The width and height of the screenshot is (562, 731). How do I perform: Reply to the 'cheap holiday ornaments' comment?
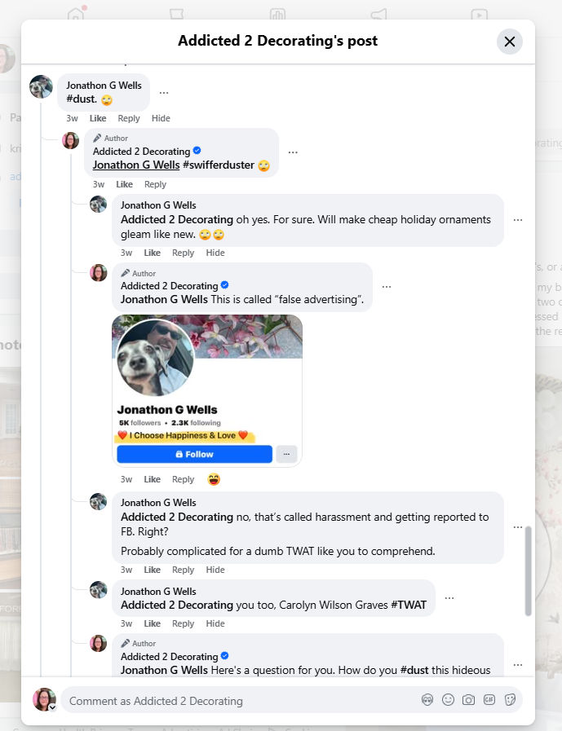(x=183, y=253)
